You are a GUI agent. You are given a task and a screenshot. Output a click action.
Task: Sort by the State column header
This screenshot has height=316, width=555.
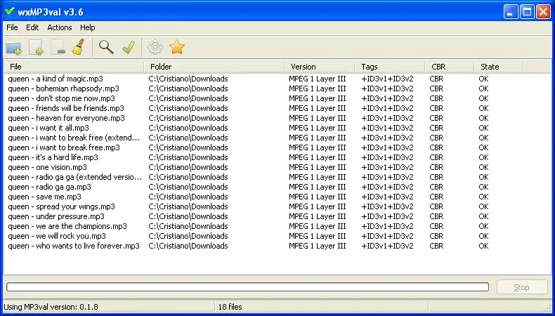click(498, 67)
